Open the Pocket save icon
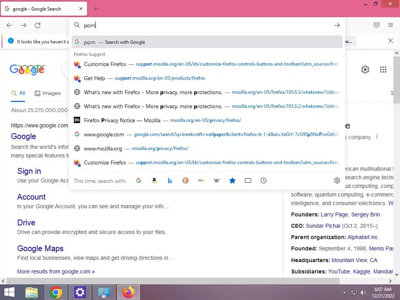 click(377, 25)
